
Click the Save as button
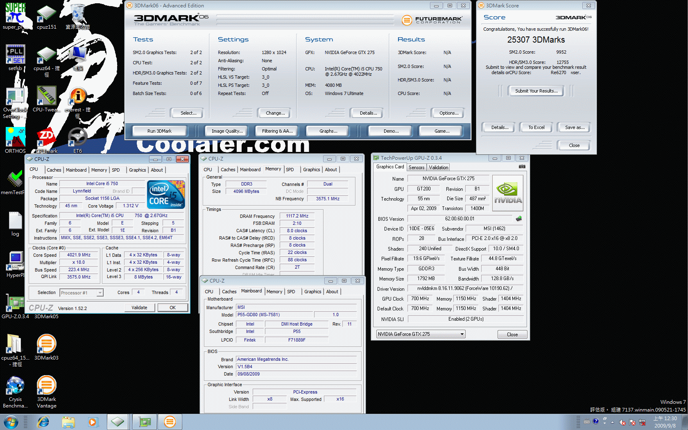575,127
